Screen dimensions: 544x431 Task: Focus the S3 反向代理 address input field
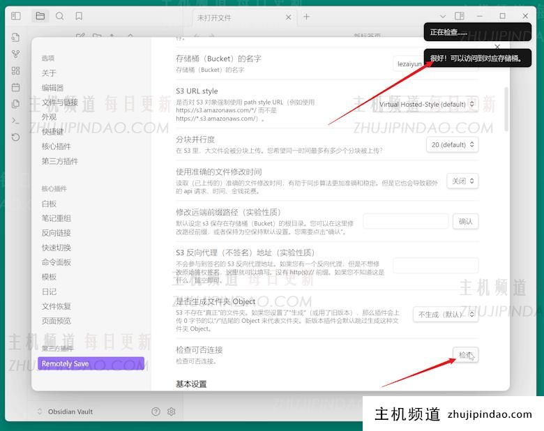click(436, 266)
